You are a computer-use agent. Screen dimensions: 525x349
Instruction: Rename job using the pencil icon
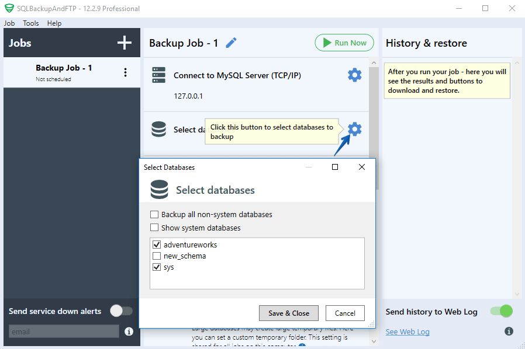pyautogui.click(x=231, y=43)
